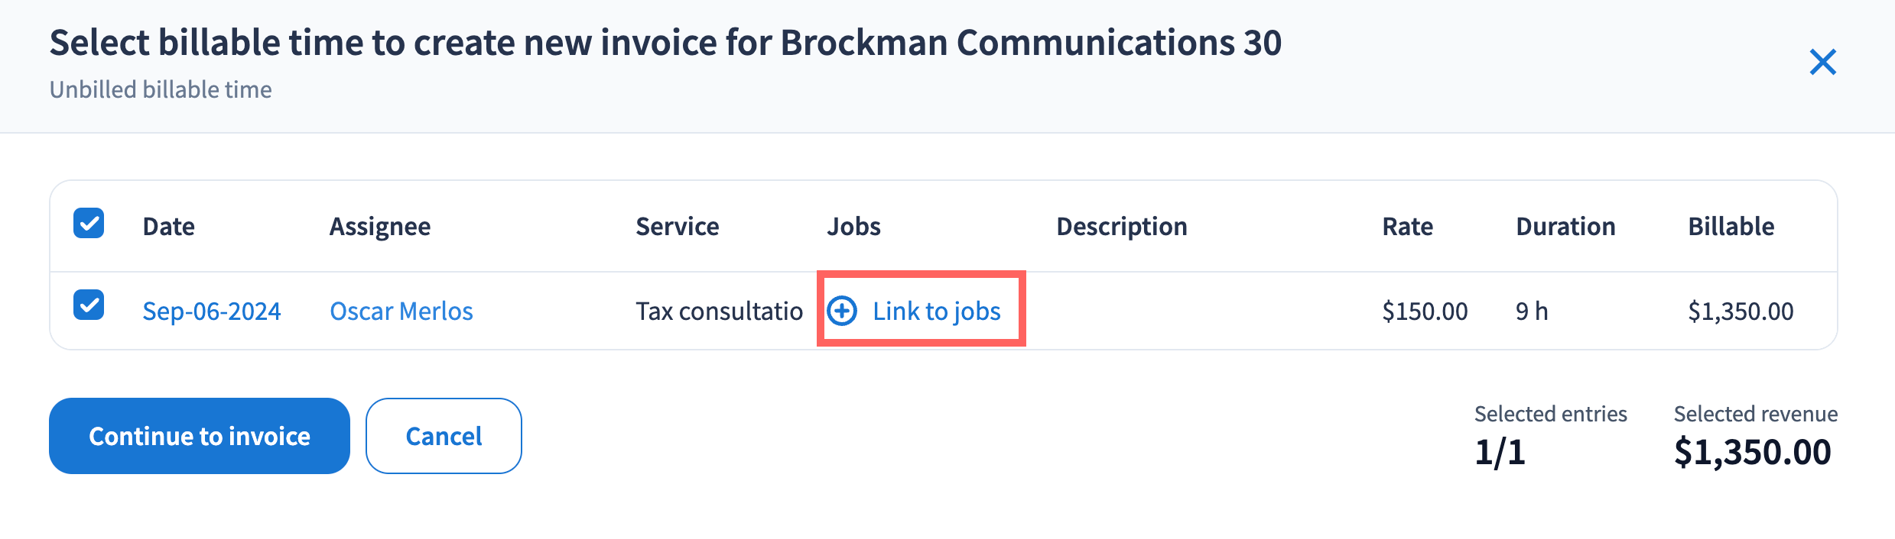Open the Sep-06-2024 date link
1895x539 pixels.
pos(211,311)
